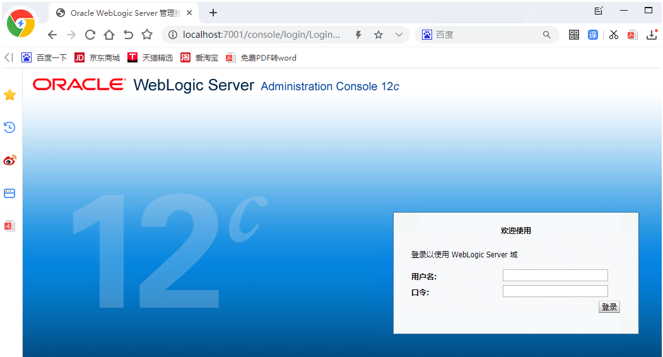Click the 百度 search box
Screen dimensions: 663x357
486,35
